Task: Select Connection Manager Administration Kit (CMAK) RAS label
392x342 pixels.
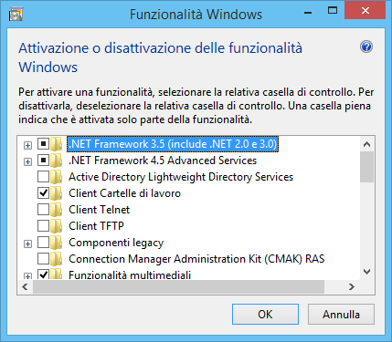Action: pos(196,259)
